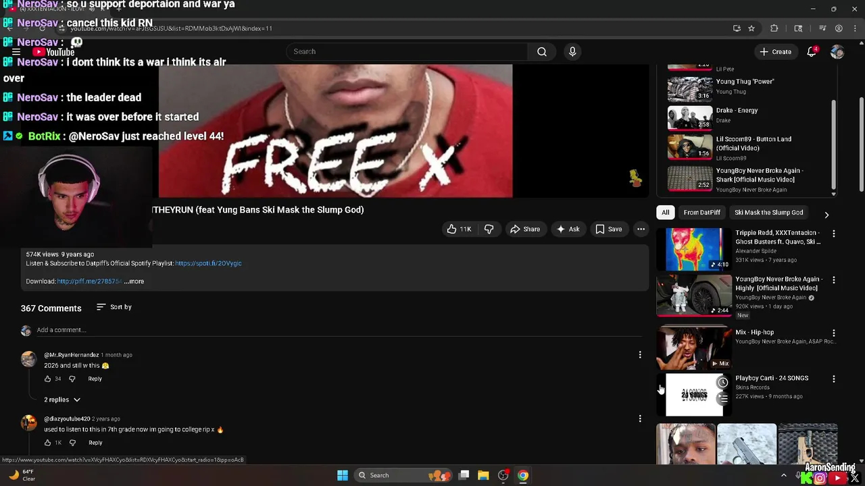This screenshot has height=486, width=865.
Task: Open Chrome extensions puzzle icon
Action: [774, 28]
